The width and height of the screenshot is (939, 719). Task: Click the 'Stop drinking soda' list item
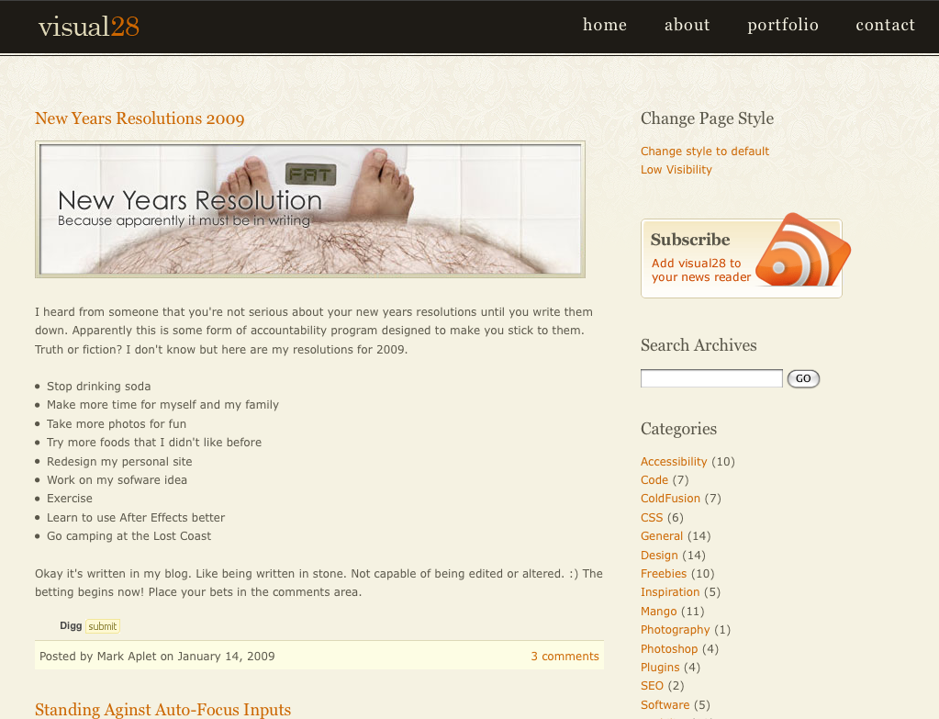99,387
